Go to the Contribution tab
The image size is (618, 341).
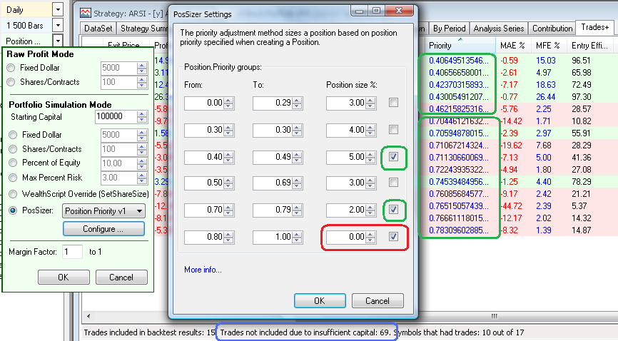[552, 29]
